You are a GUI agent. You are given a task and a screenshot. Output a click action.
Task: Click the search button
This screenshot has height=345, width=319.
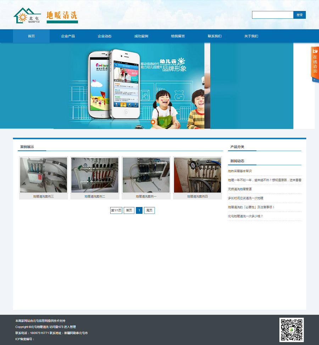coord(300,15)
